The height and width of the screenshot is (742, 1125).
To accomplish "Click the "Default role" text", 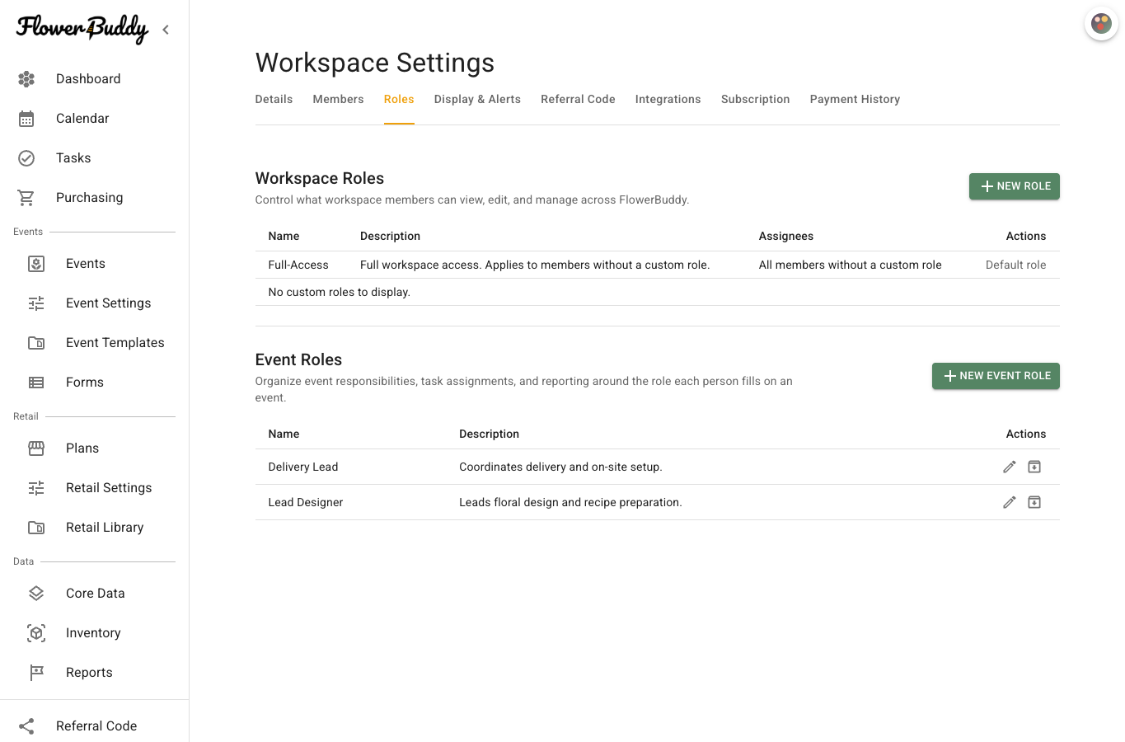I will [1016, 265].
